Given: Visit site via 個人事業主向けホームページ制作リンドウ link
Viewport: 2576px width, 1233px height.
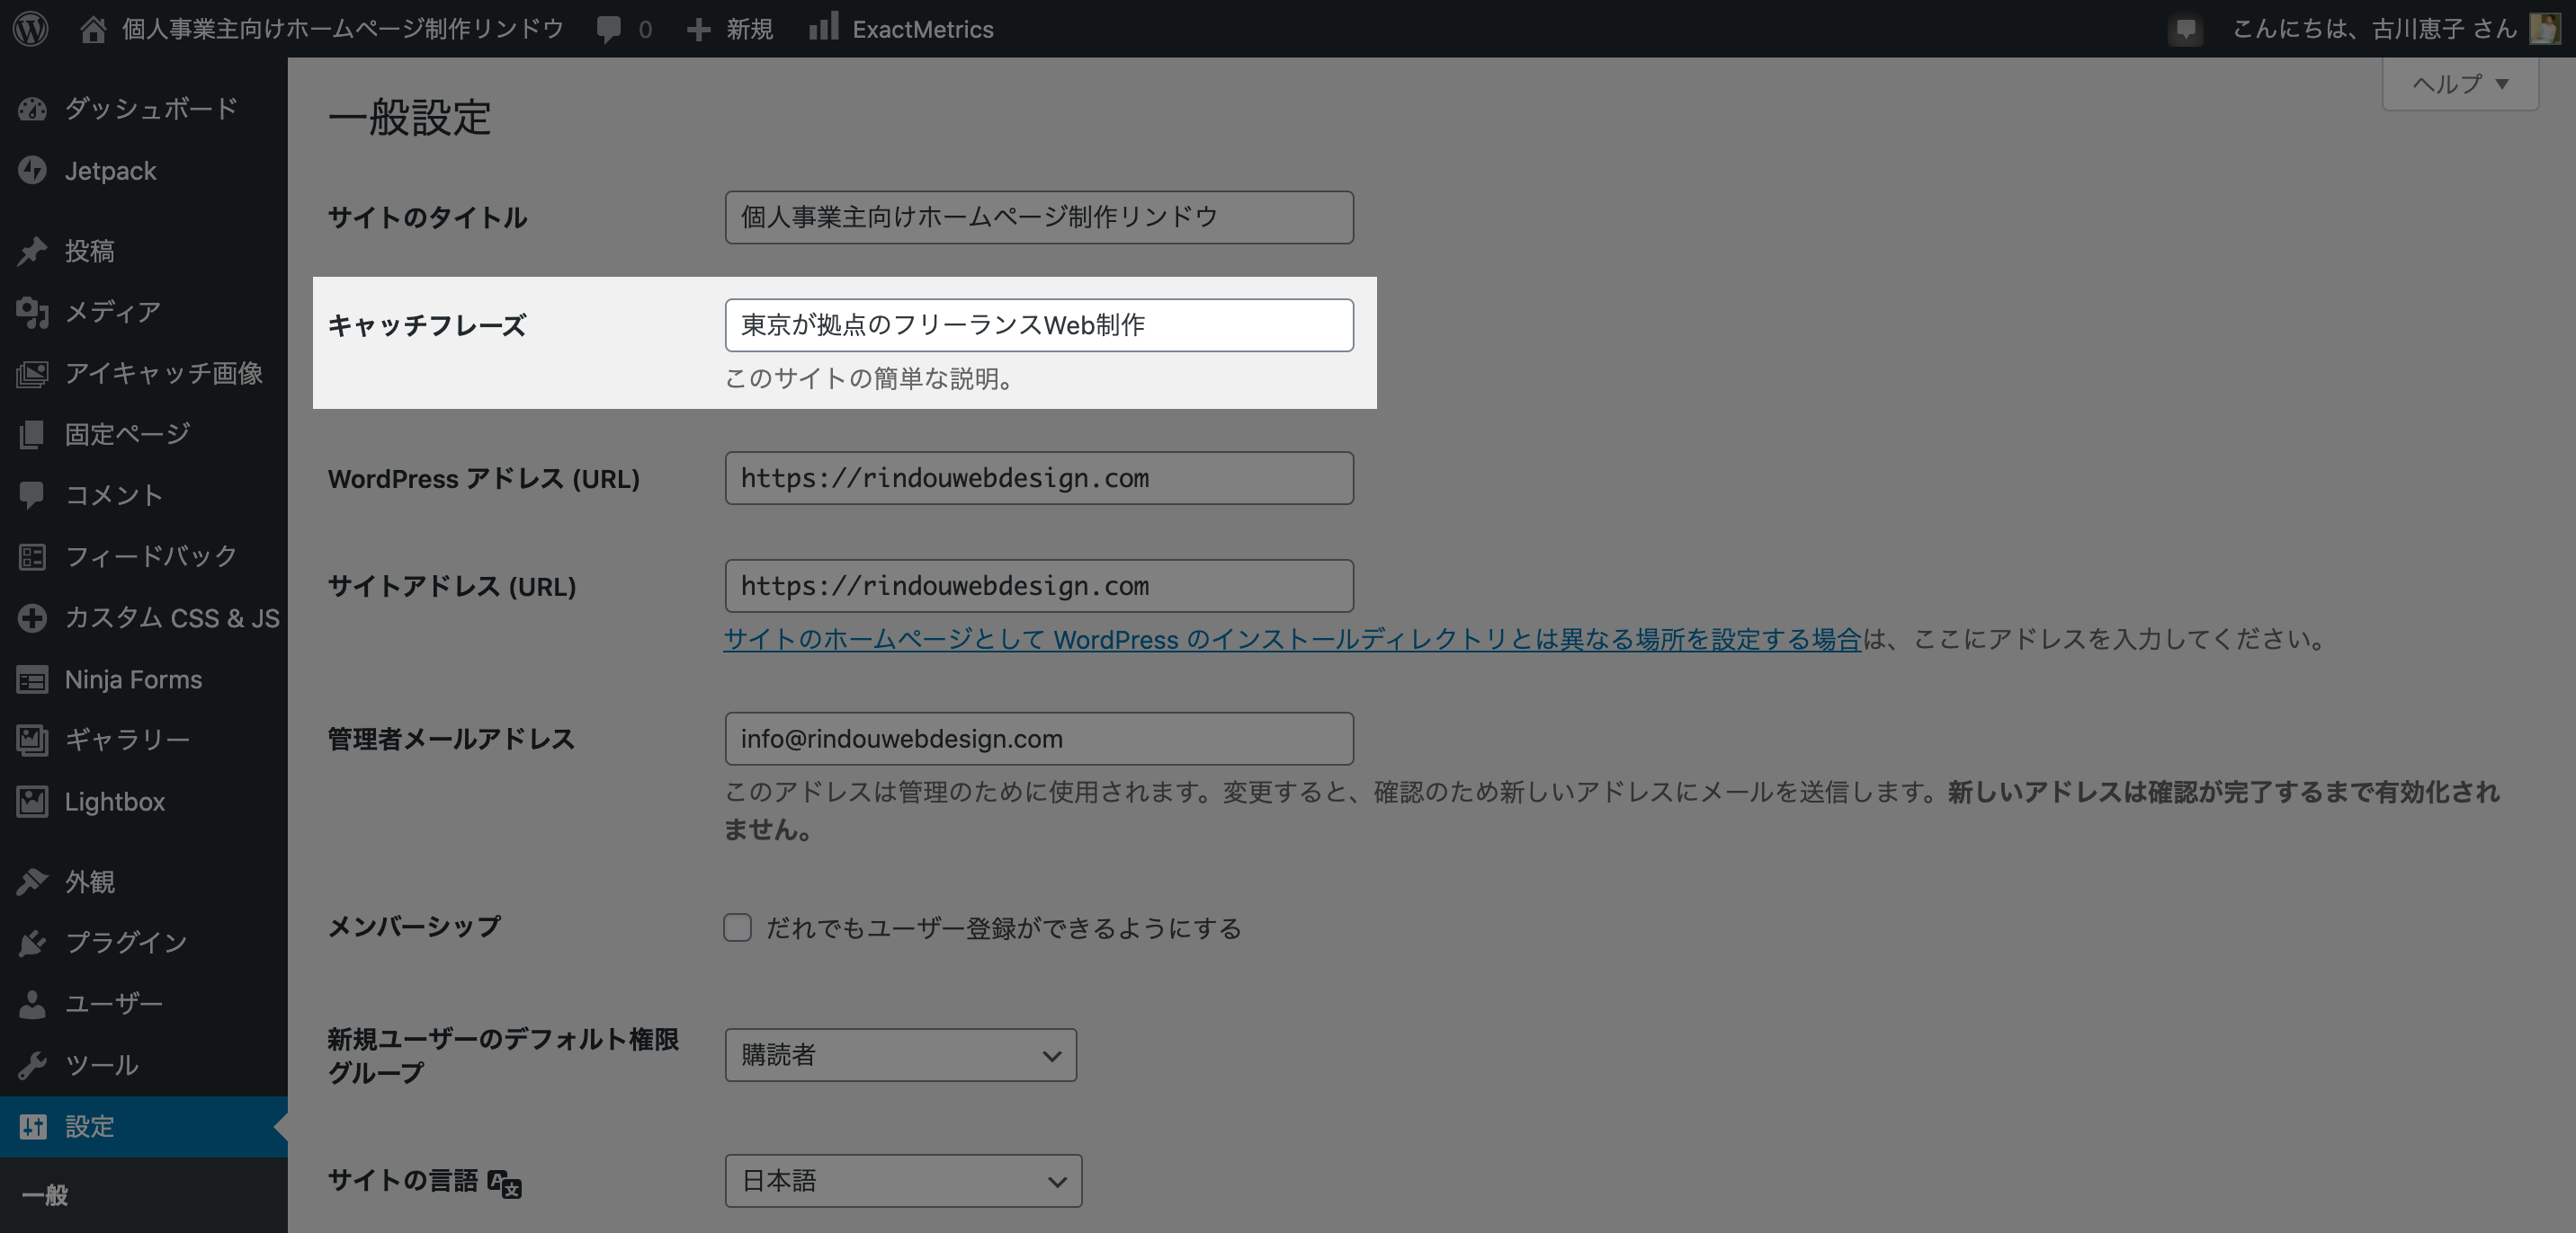Looking at the screenshot, I should tap(343, 29).
